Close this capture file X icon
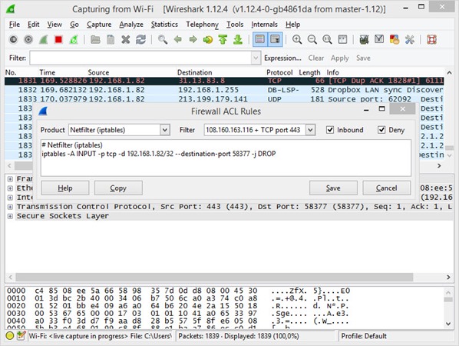 (x=126, y=39)
